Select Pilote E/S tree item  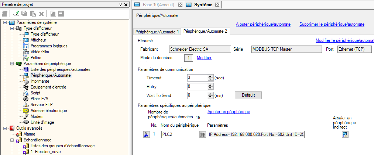(39, 99)
